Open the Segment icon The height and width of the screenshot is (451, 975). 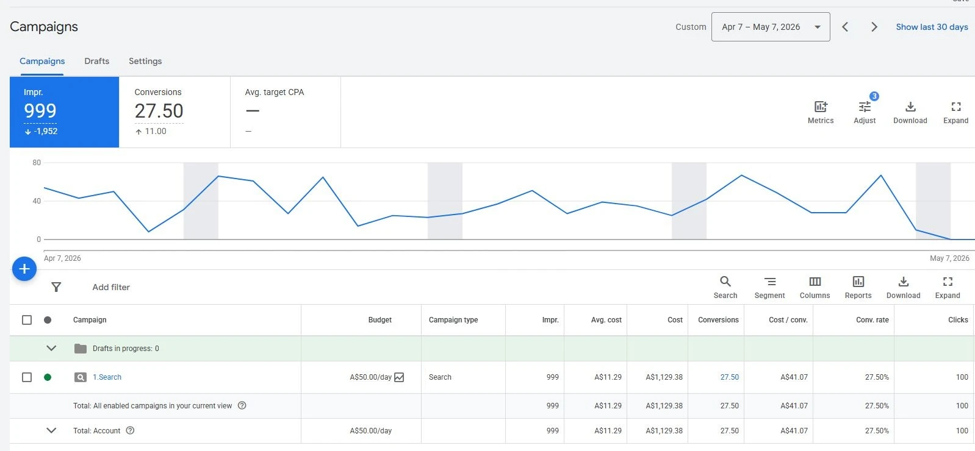[770, 282]
